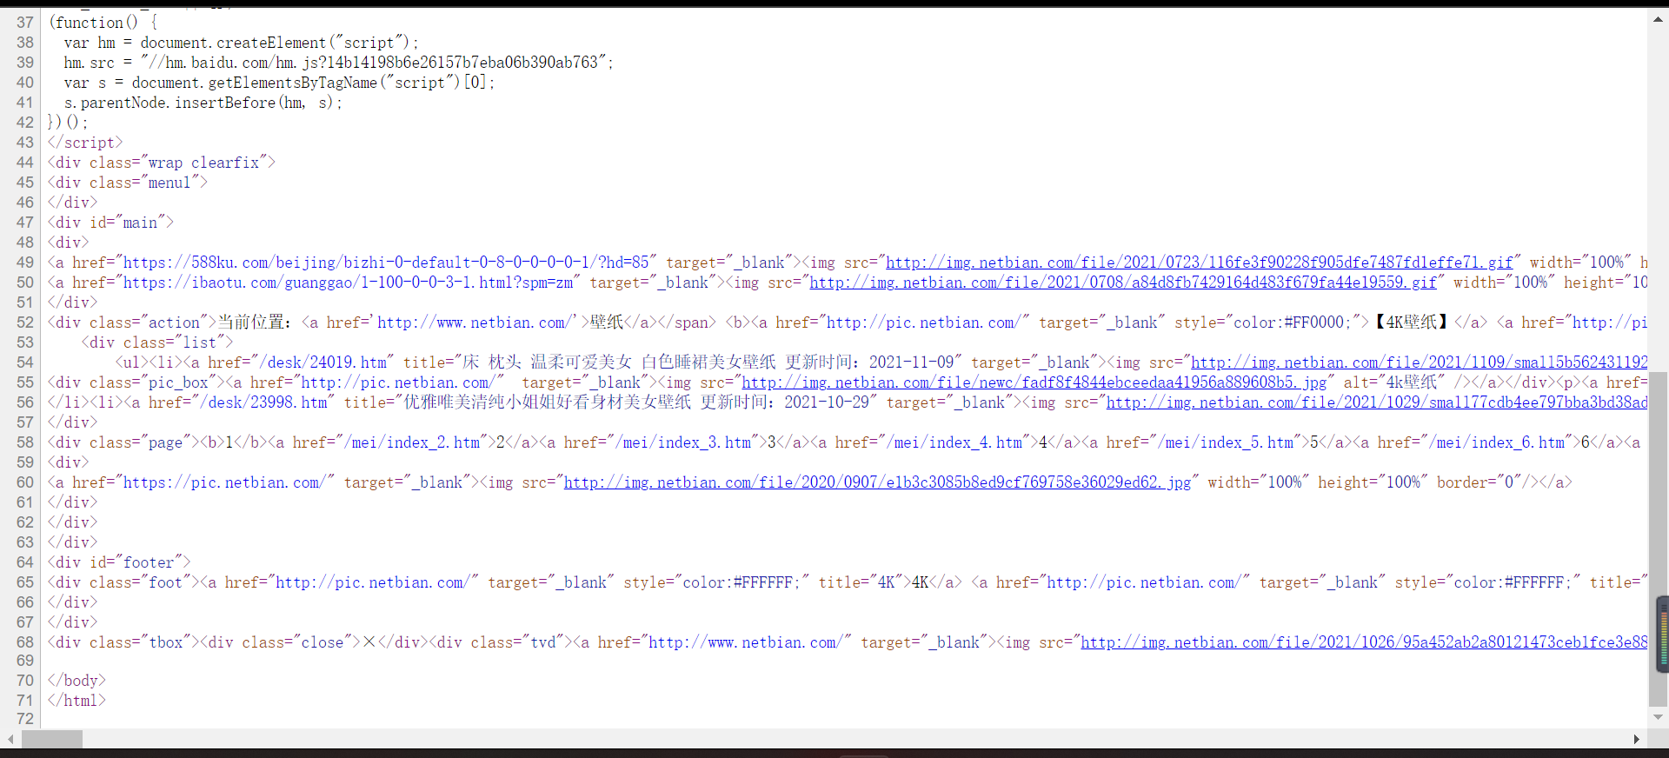The height and width of the screenshot is (758, 1669).
Task: Click the horizontal scrollbar left arrow
Action: (10, 739)
